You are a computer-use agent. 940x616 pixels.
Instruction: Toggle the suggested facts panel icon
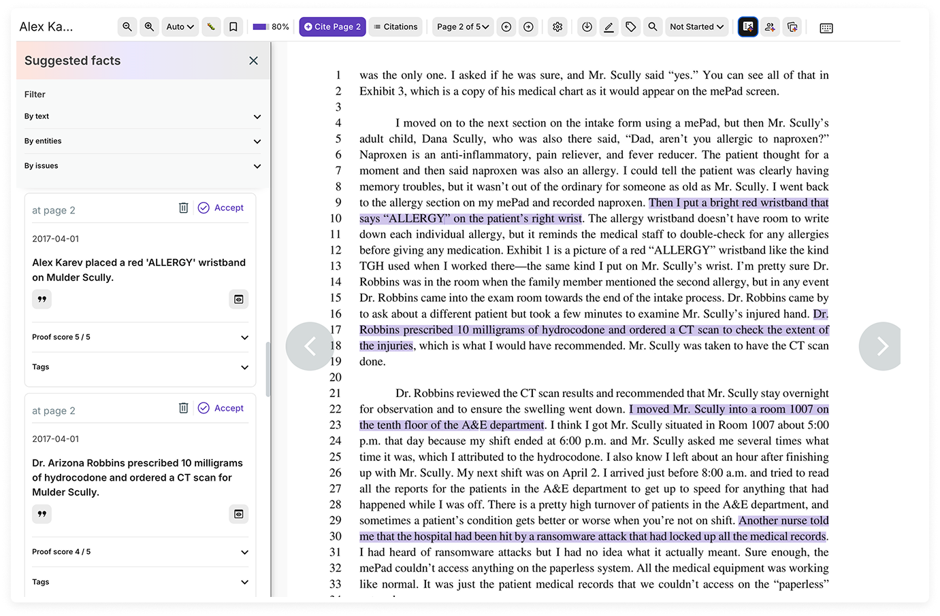click(748, 27)
